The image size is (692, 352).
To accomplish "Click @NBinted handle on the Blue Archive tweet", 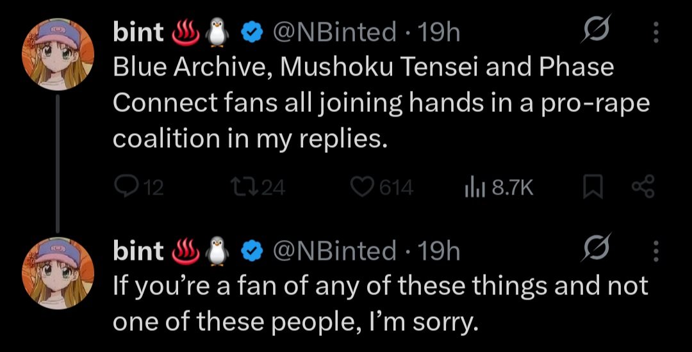I will [x=334, y=33].
